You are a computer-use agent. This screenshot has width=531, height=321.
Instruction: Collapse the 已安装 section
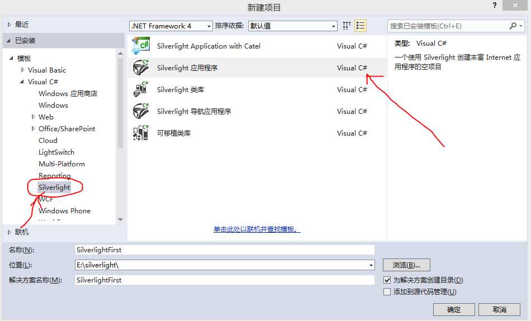(x=8, y=41)
